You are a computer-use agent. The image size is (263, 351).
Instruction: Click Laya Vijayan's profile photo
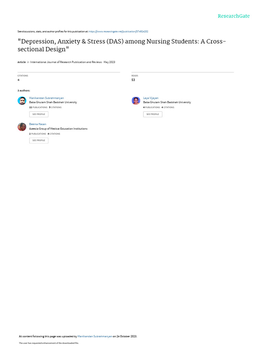pos(136,101)
